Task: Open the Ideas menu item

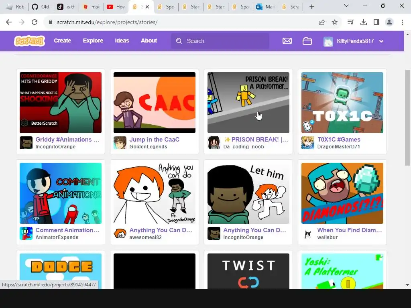Action: click(x=122, y=41)
